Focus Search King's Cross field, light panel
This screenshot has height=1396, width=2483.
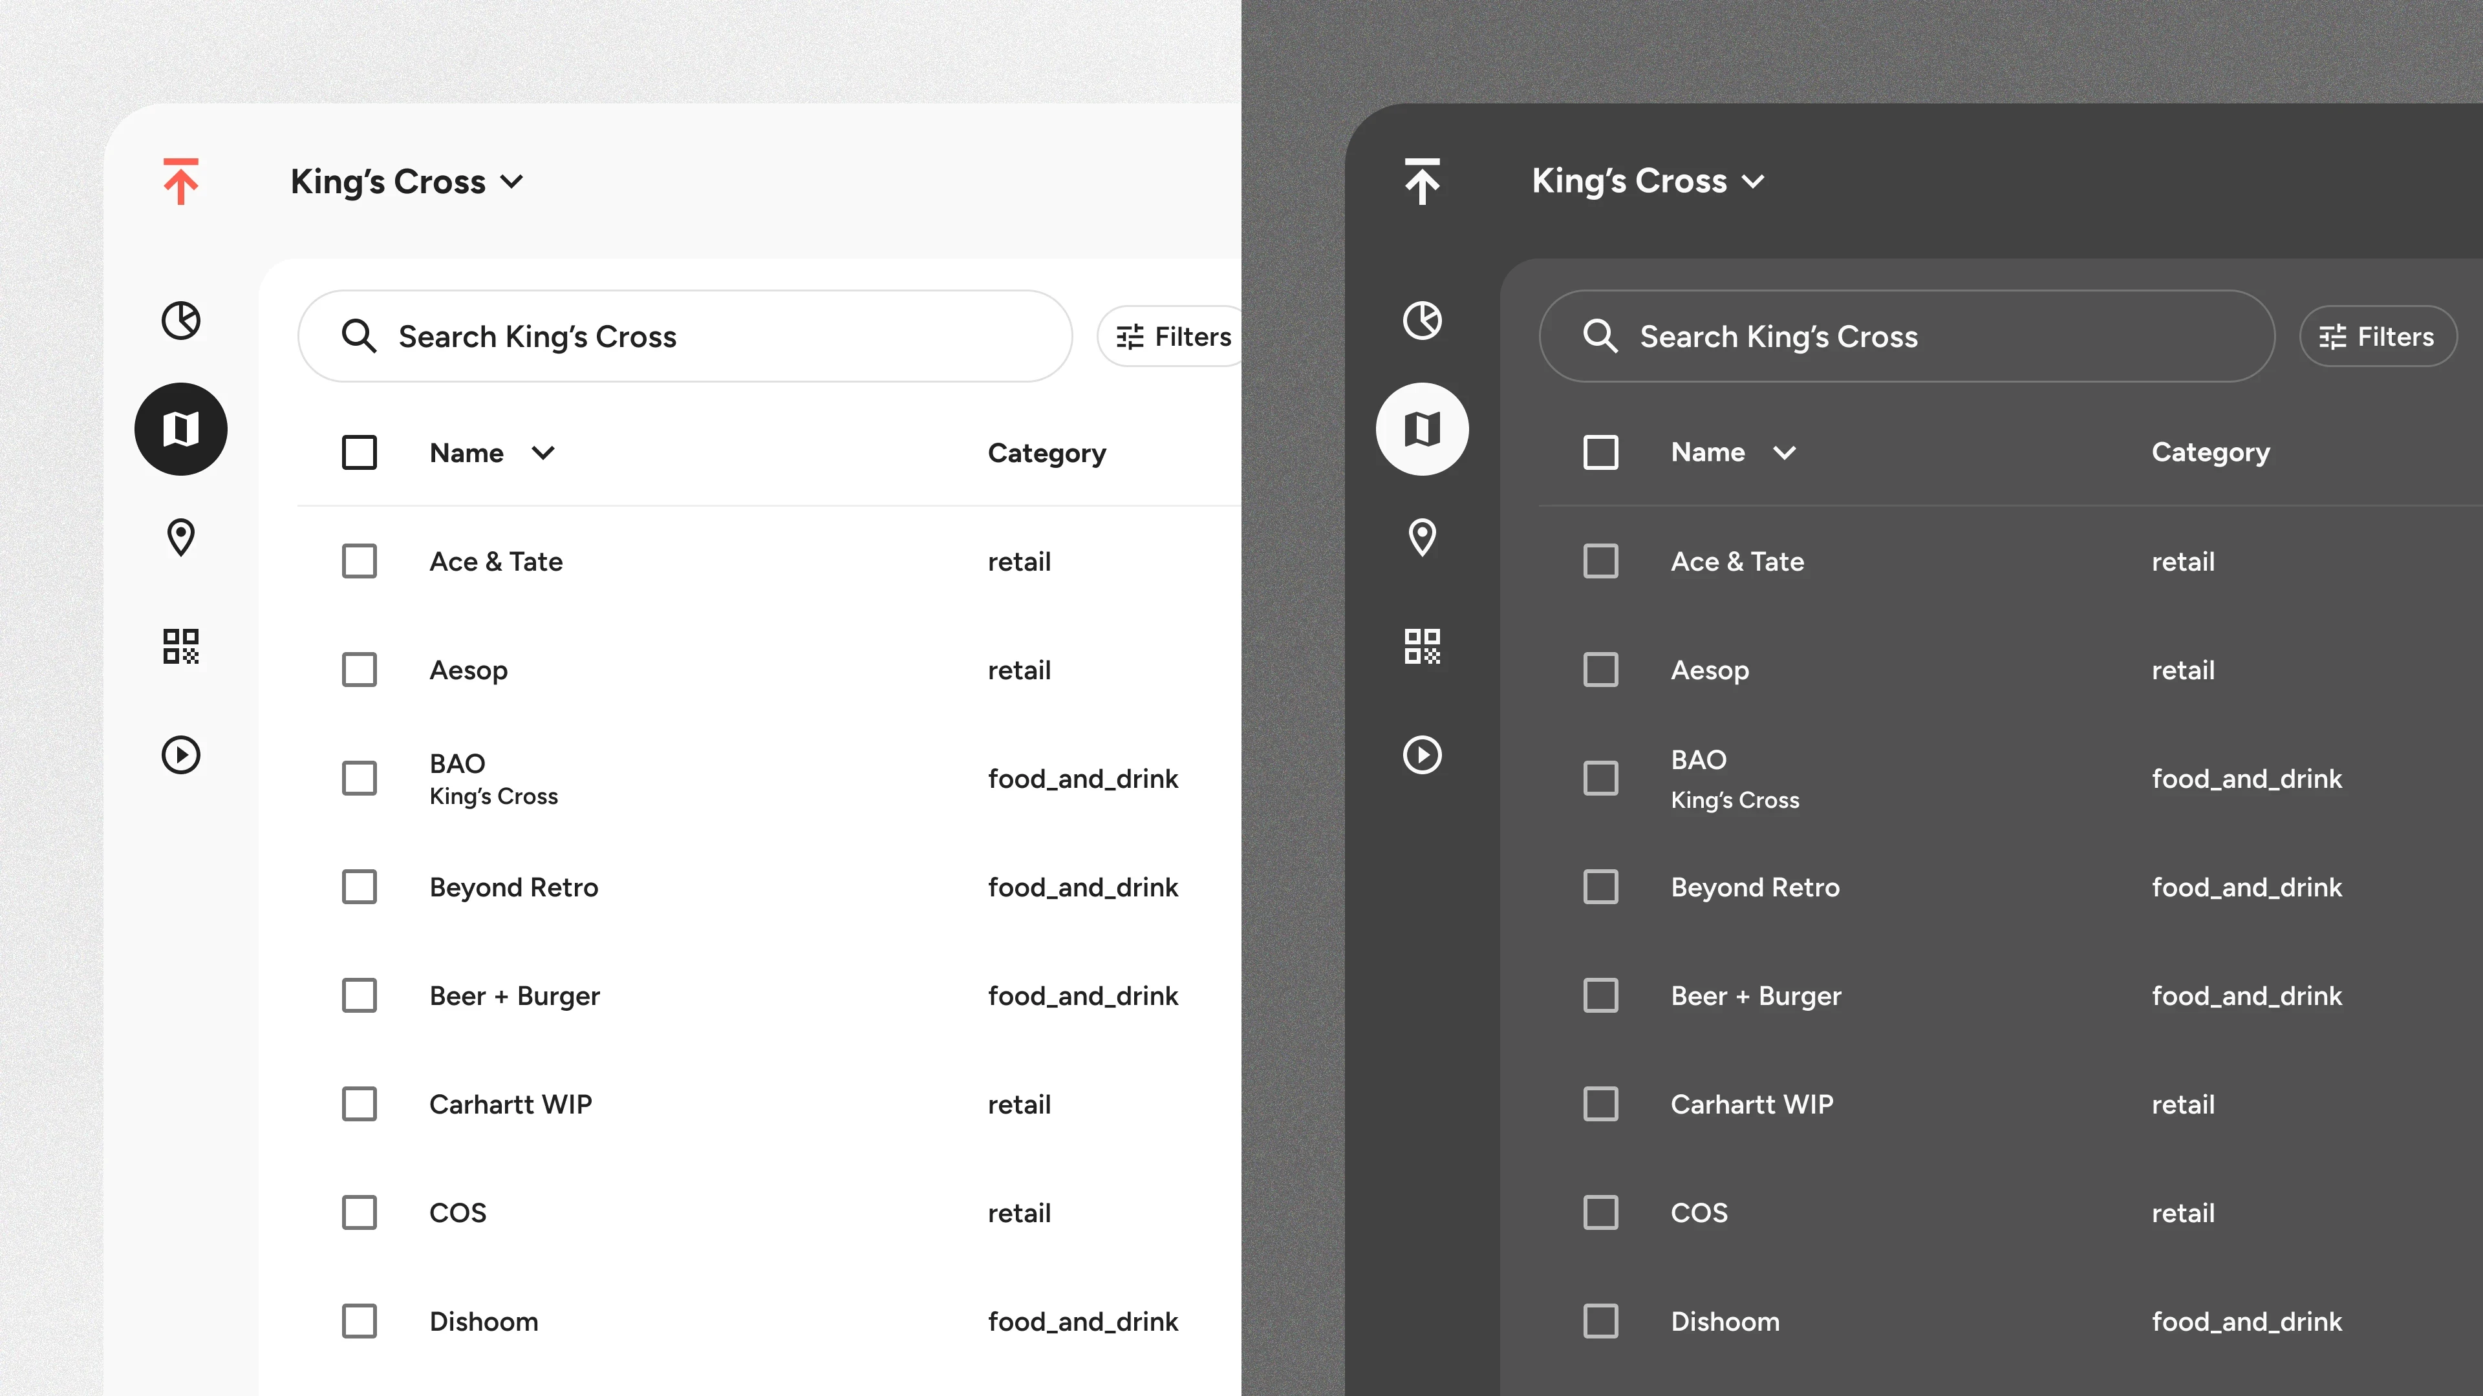pos(685,336)
